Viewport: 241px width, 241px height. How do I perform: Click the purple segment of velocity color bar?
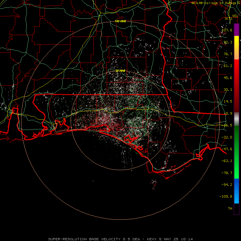coord(236,30)
